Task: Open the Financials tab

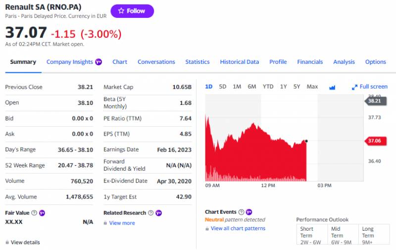Action: tap(310, 62)
